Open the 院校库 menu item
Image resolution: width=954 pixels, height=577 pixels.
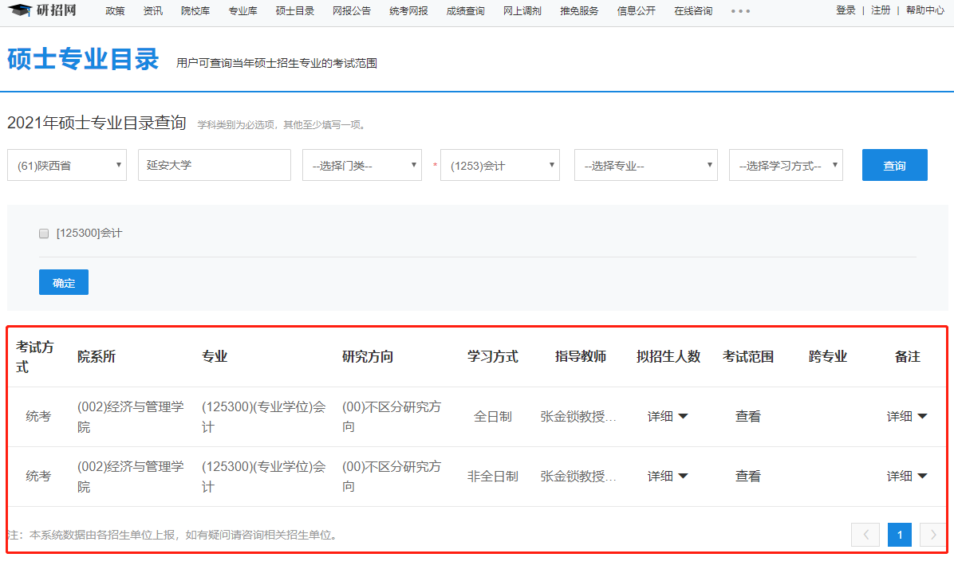(195, 11)
